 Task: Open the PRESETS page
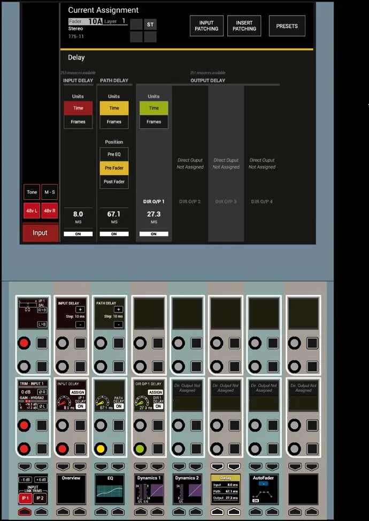click(287, 26)
